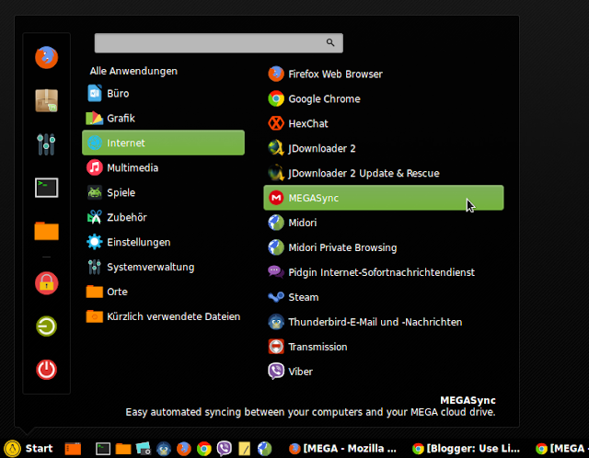This screenshot has width=589, height=458.
Task: Open Terminal from the favorites sidebar
Action: click(46, 188)
